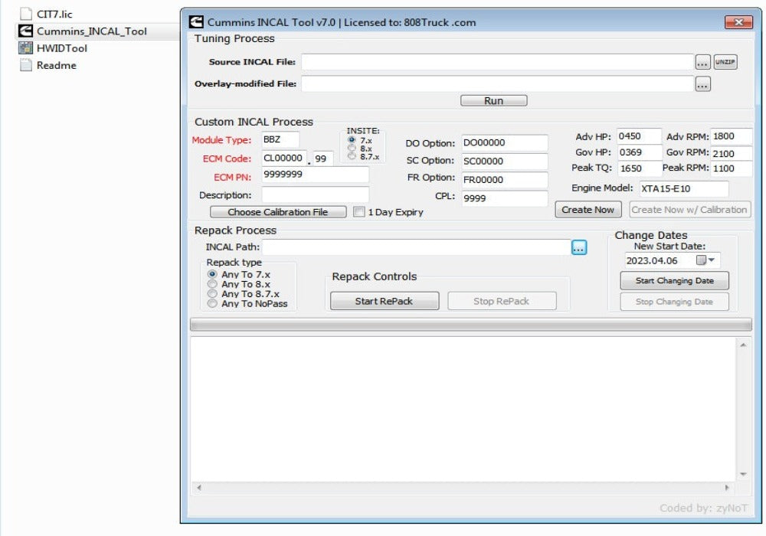
Task: Select the HWIDTool file icon
Action: coord(25,48)
